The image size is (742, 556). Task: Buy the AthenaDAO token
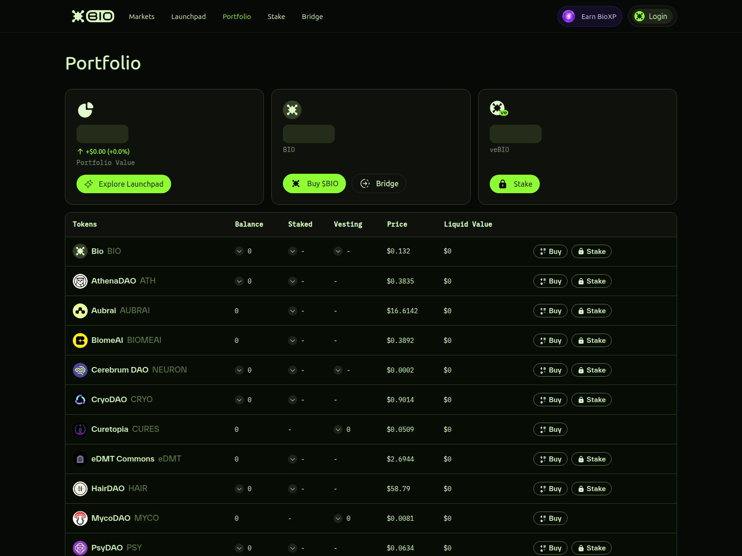tap(550, 281)
